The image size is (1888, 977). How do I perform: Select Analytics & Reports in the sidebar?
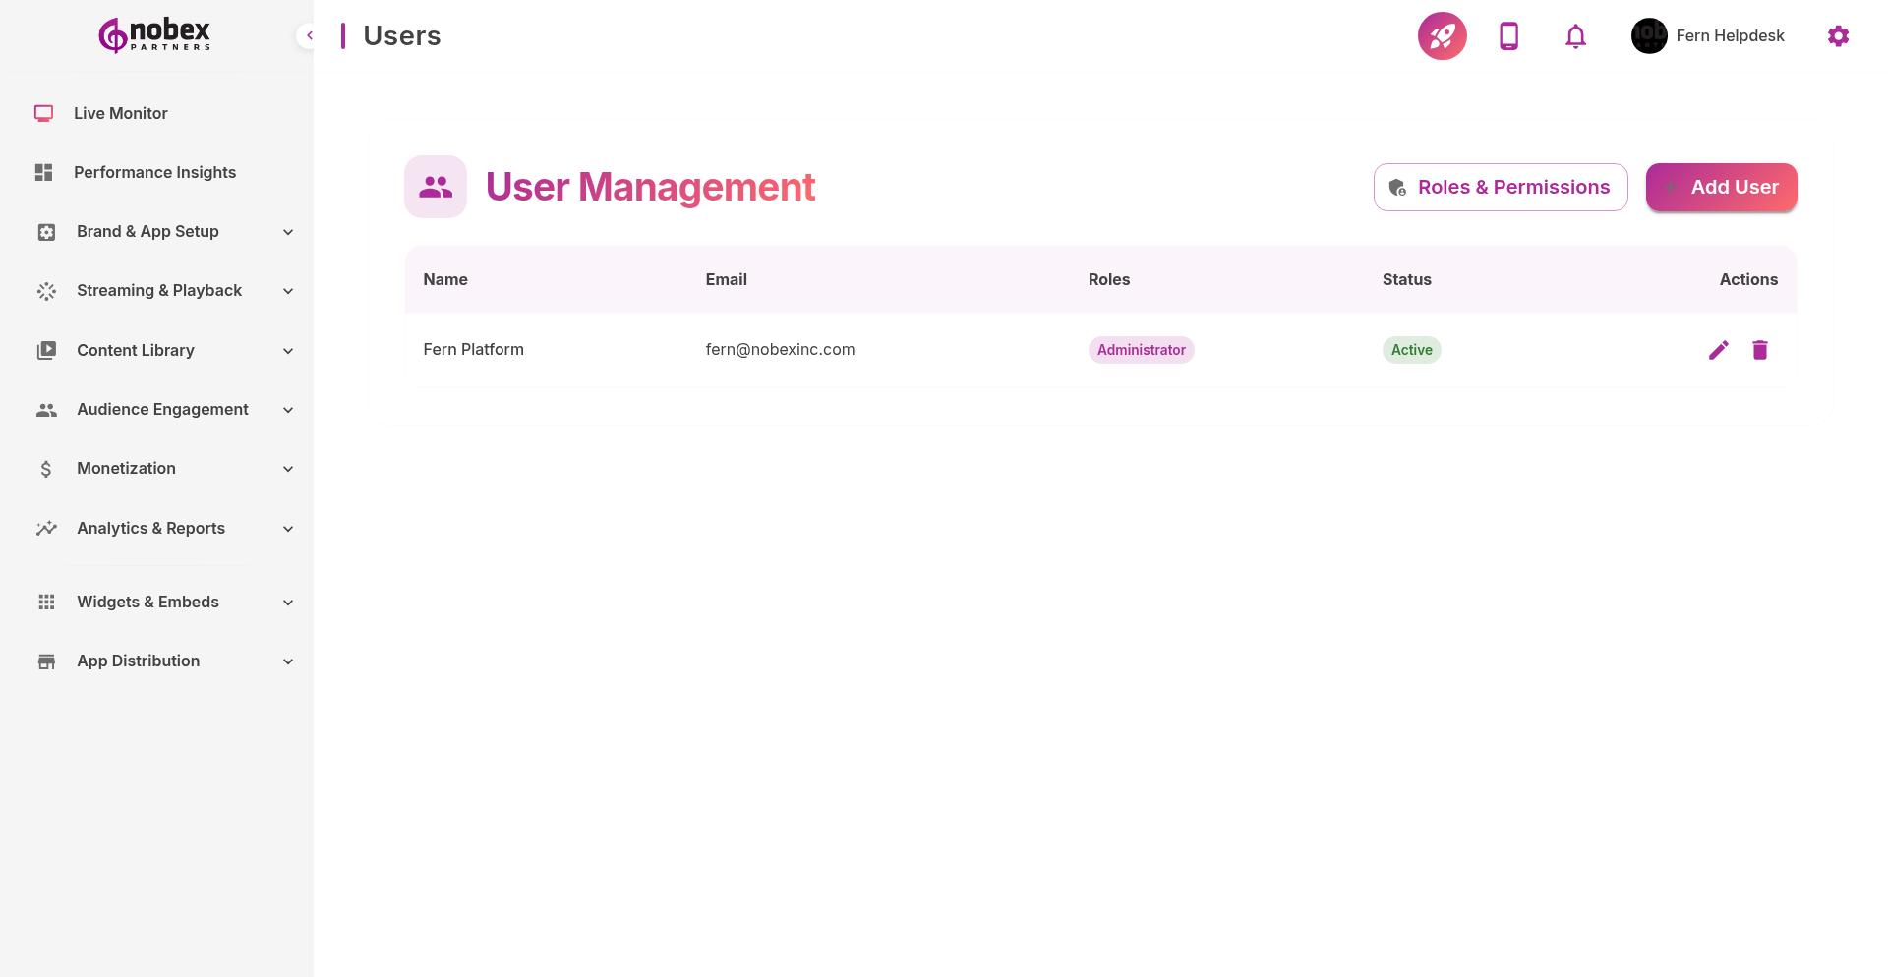(x=150, y=528)
